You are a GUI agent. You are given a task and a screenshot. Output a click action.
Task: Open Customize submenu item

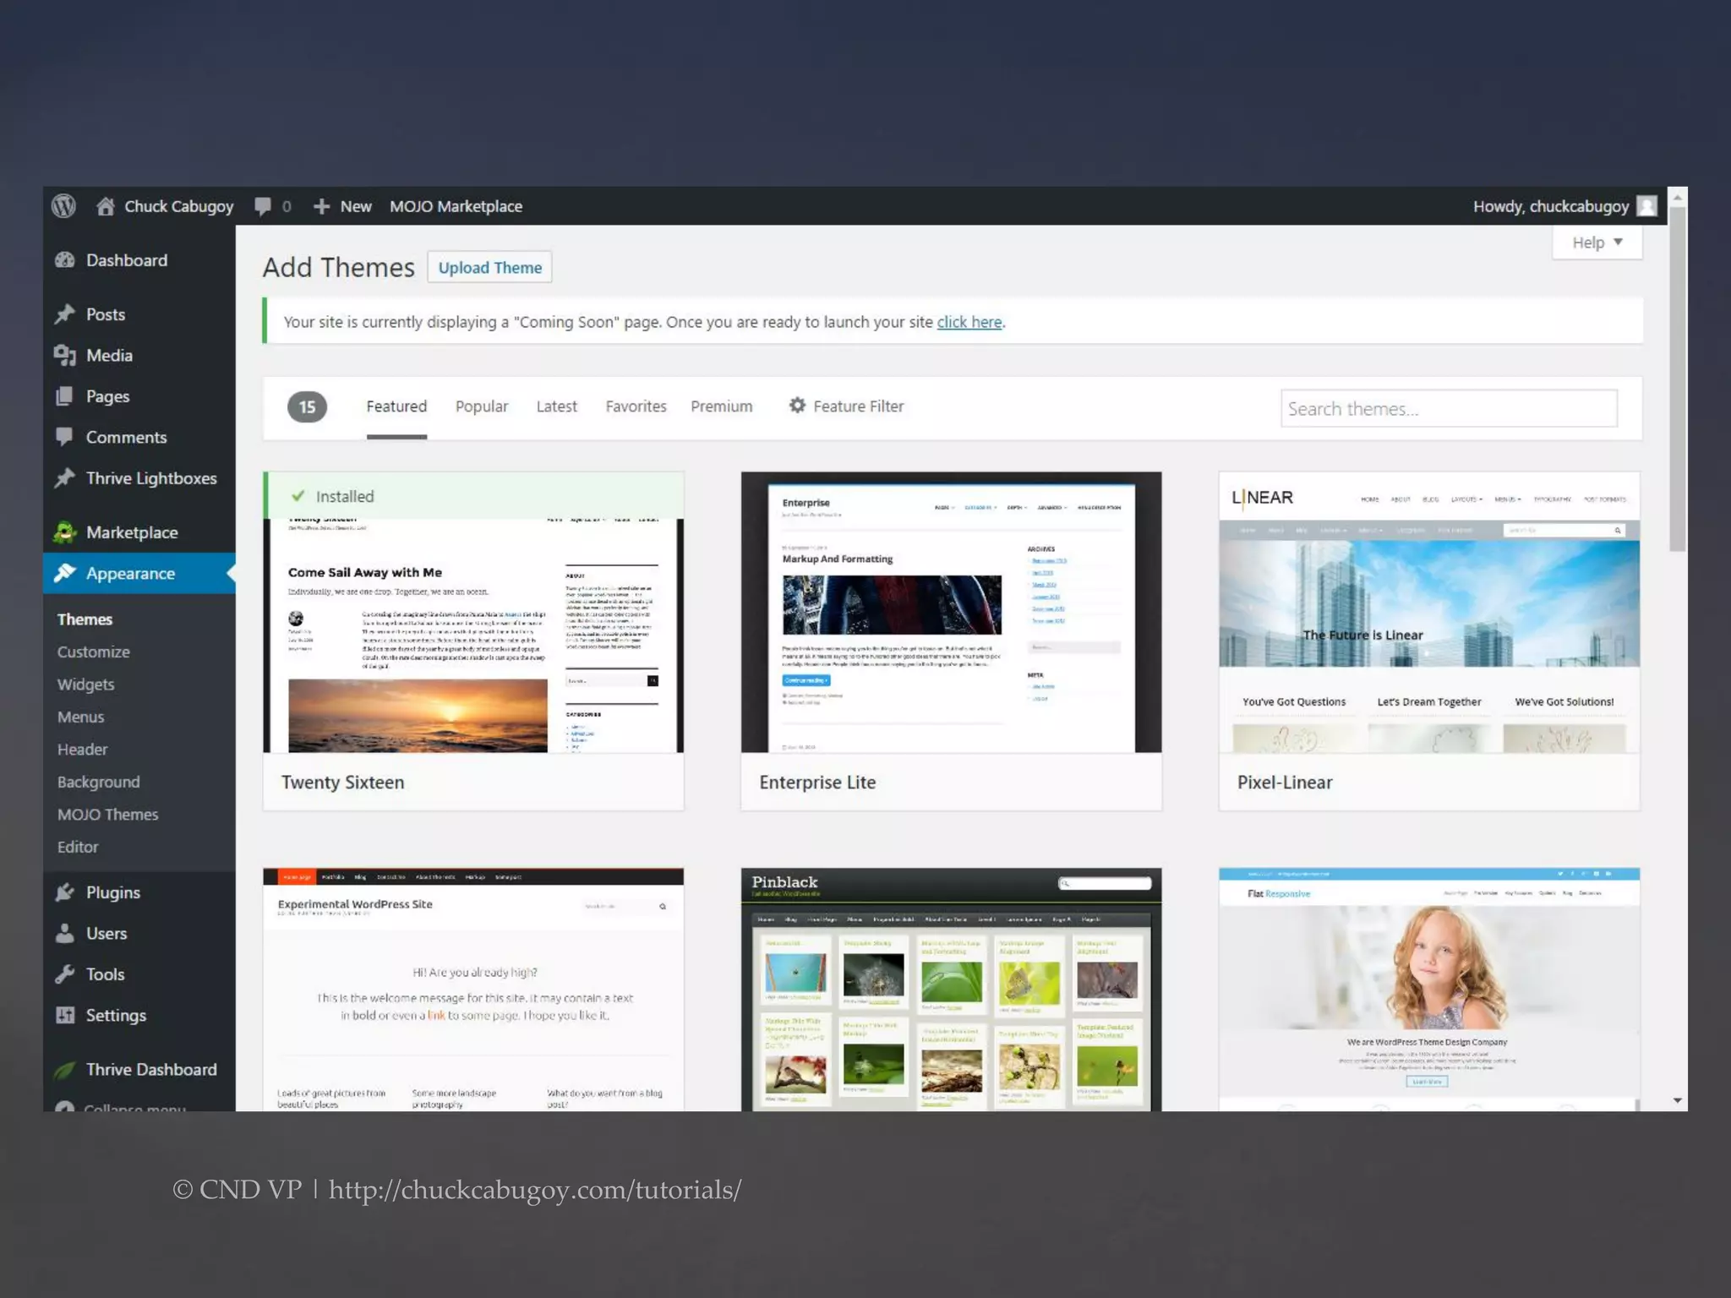pos(94,652)
